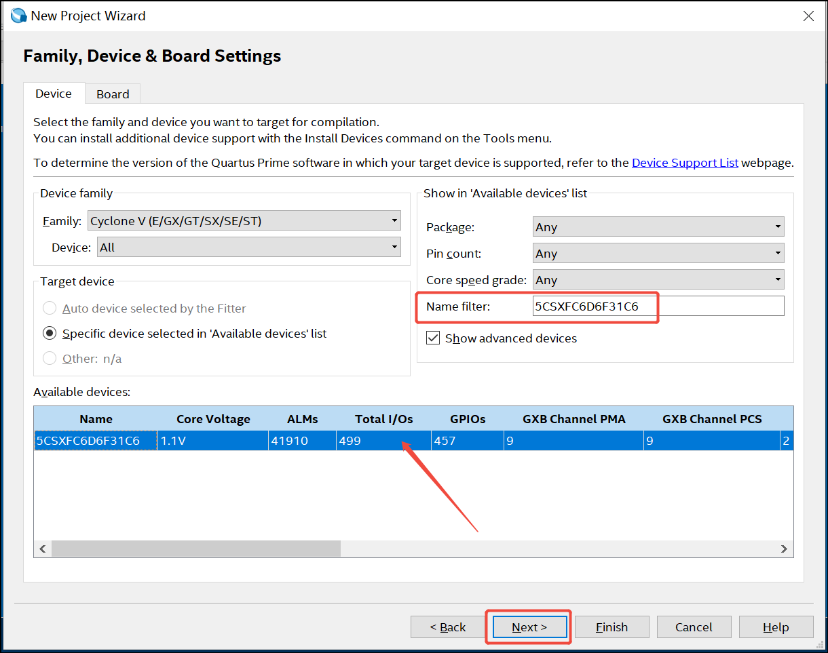This screenshot has height=653, width=828.
Task: Sort by GXB Channel PCS column header
Action: coord(712,419)
